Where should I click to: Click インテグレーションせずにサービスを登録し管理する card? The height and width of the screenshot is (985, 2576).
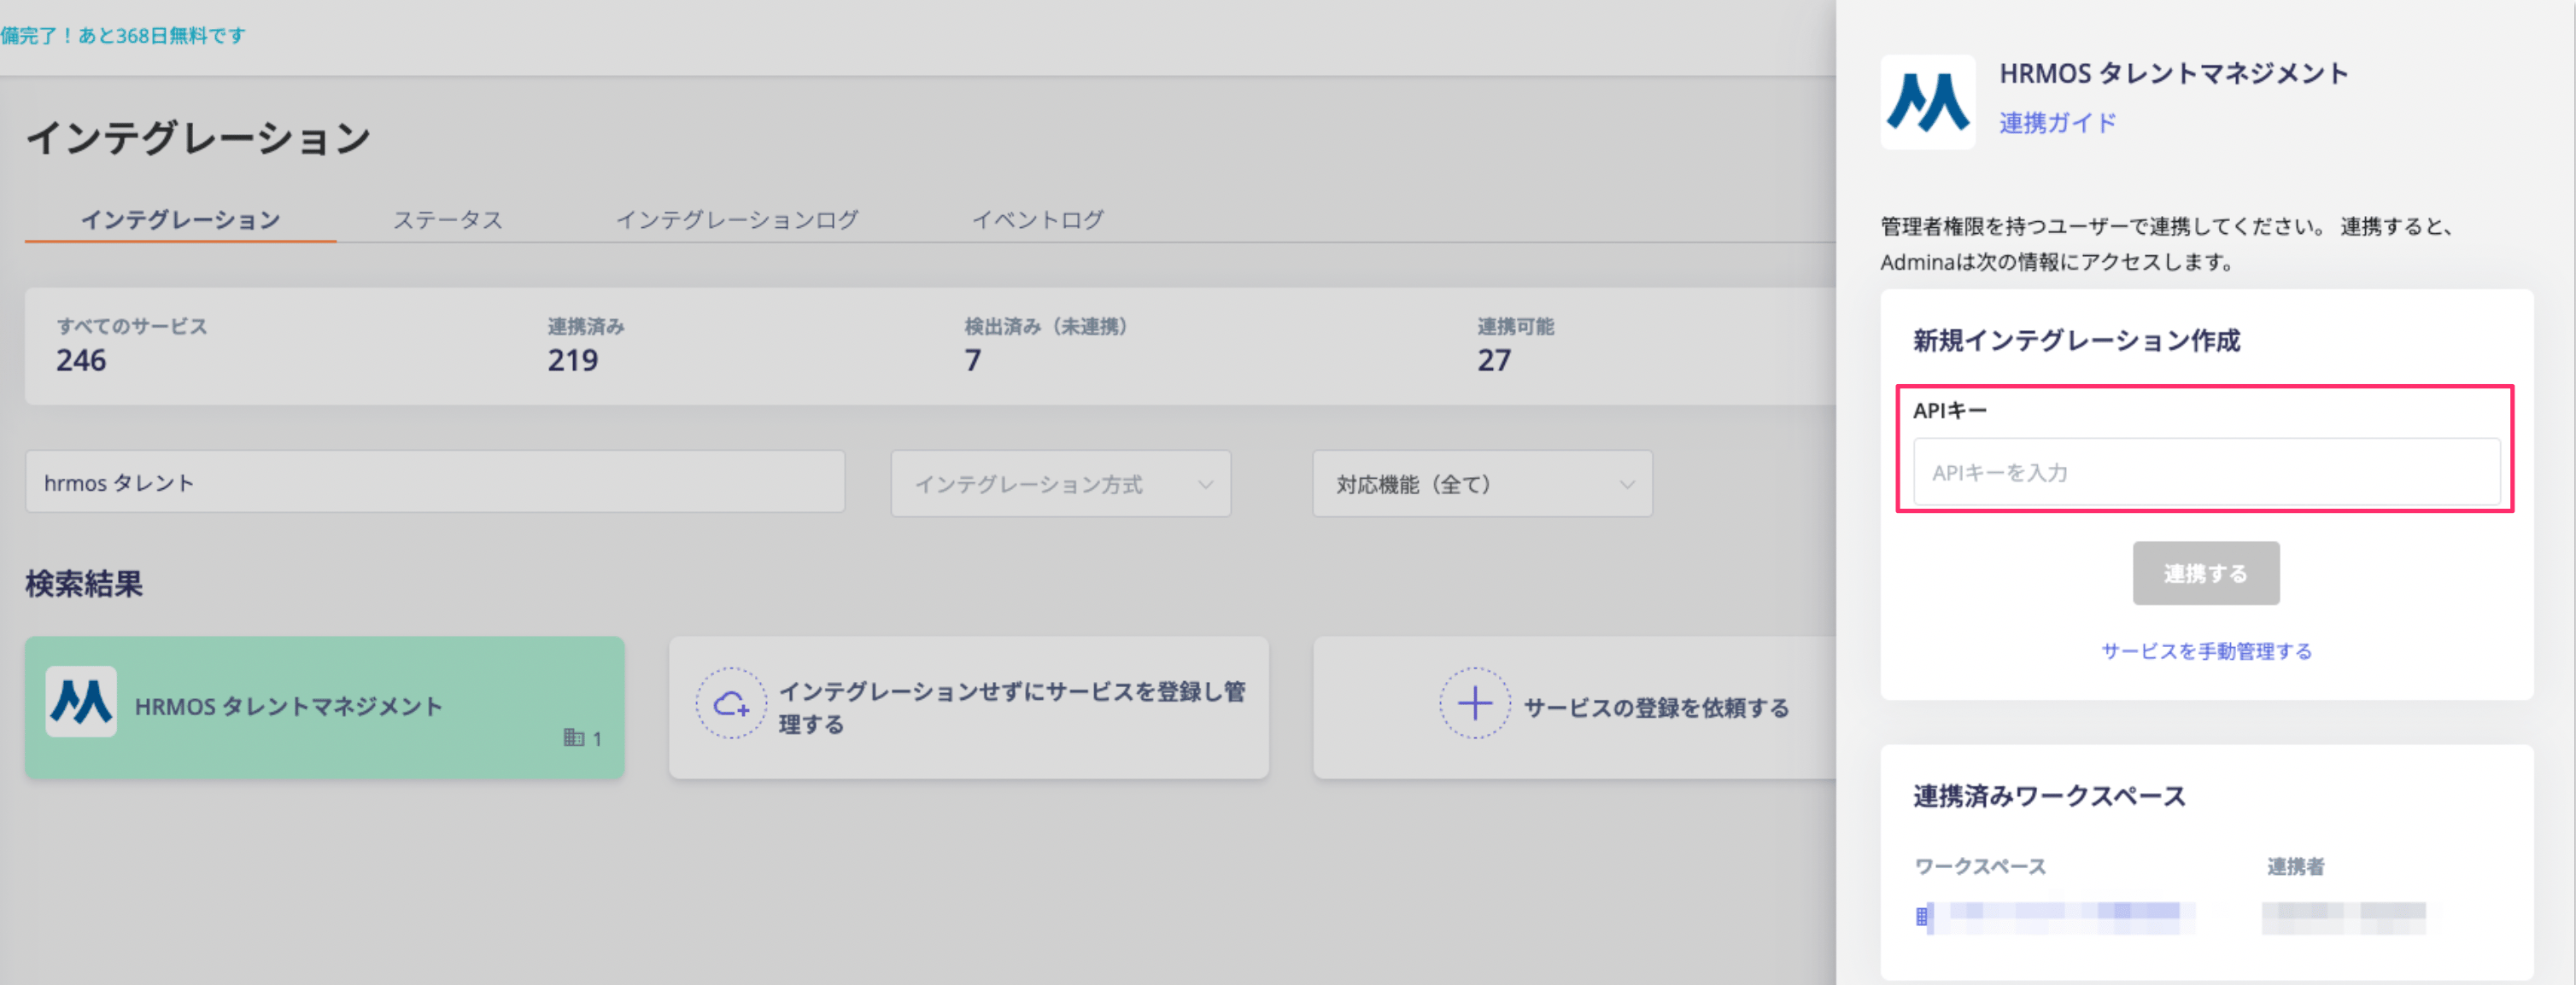tap(969, 708)
